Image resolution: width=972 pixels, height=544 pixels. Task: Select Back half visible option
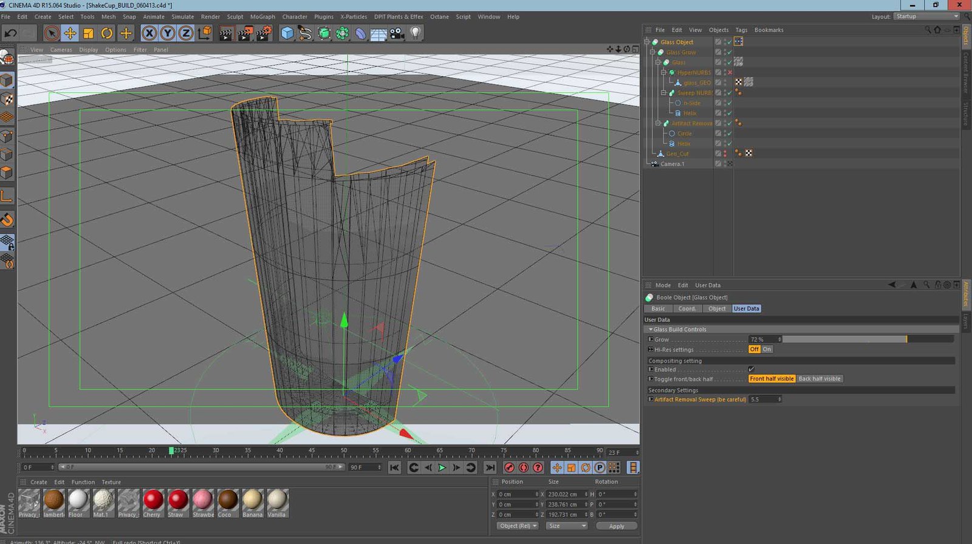(819, 379)
